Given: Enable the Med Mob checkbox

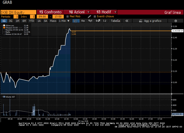Looking at the screenshot, I should coord(67,17).
